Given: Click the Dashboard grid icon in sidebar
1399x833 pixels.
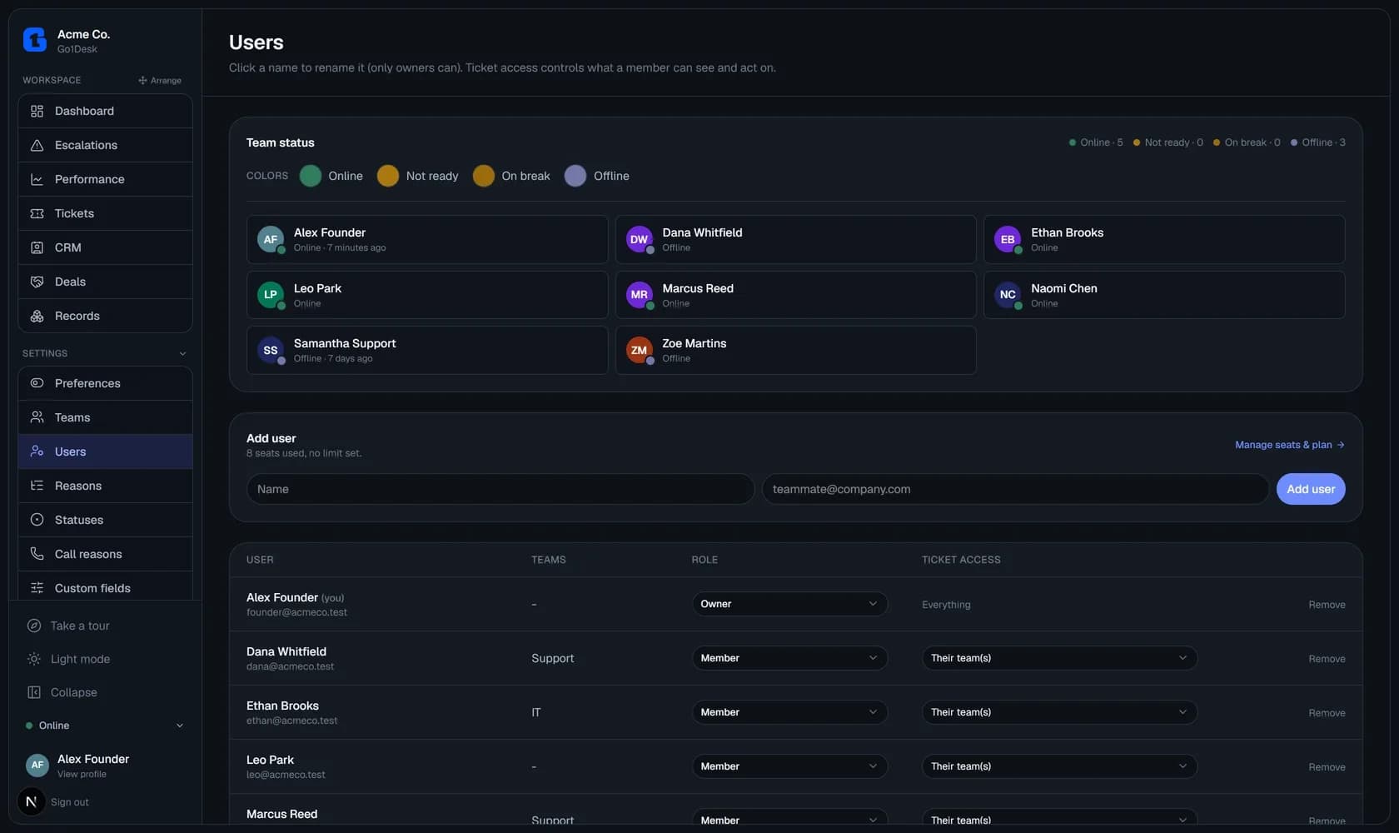Looking at the screenshot, I should (x=37, y=111).
